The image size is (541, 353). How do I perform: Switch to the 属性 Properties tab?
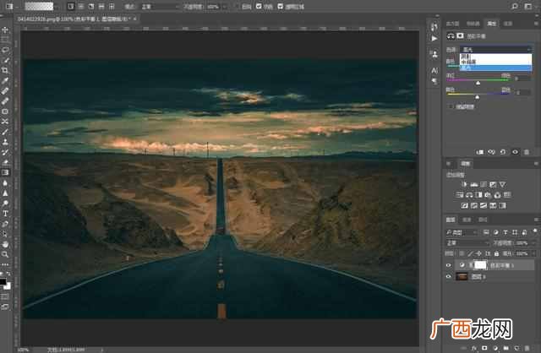[491, 24]
